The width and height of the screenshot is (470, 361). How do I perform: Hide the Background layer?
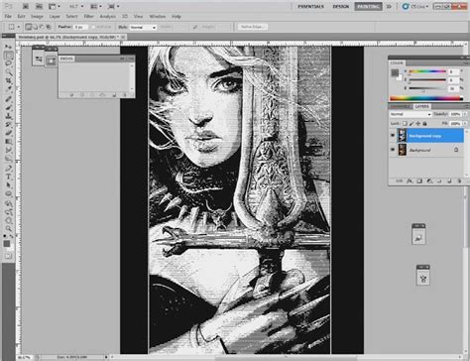coord(393,150)
